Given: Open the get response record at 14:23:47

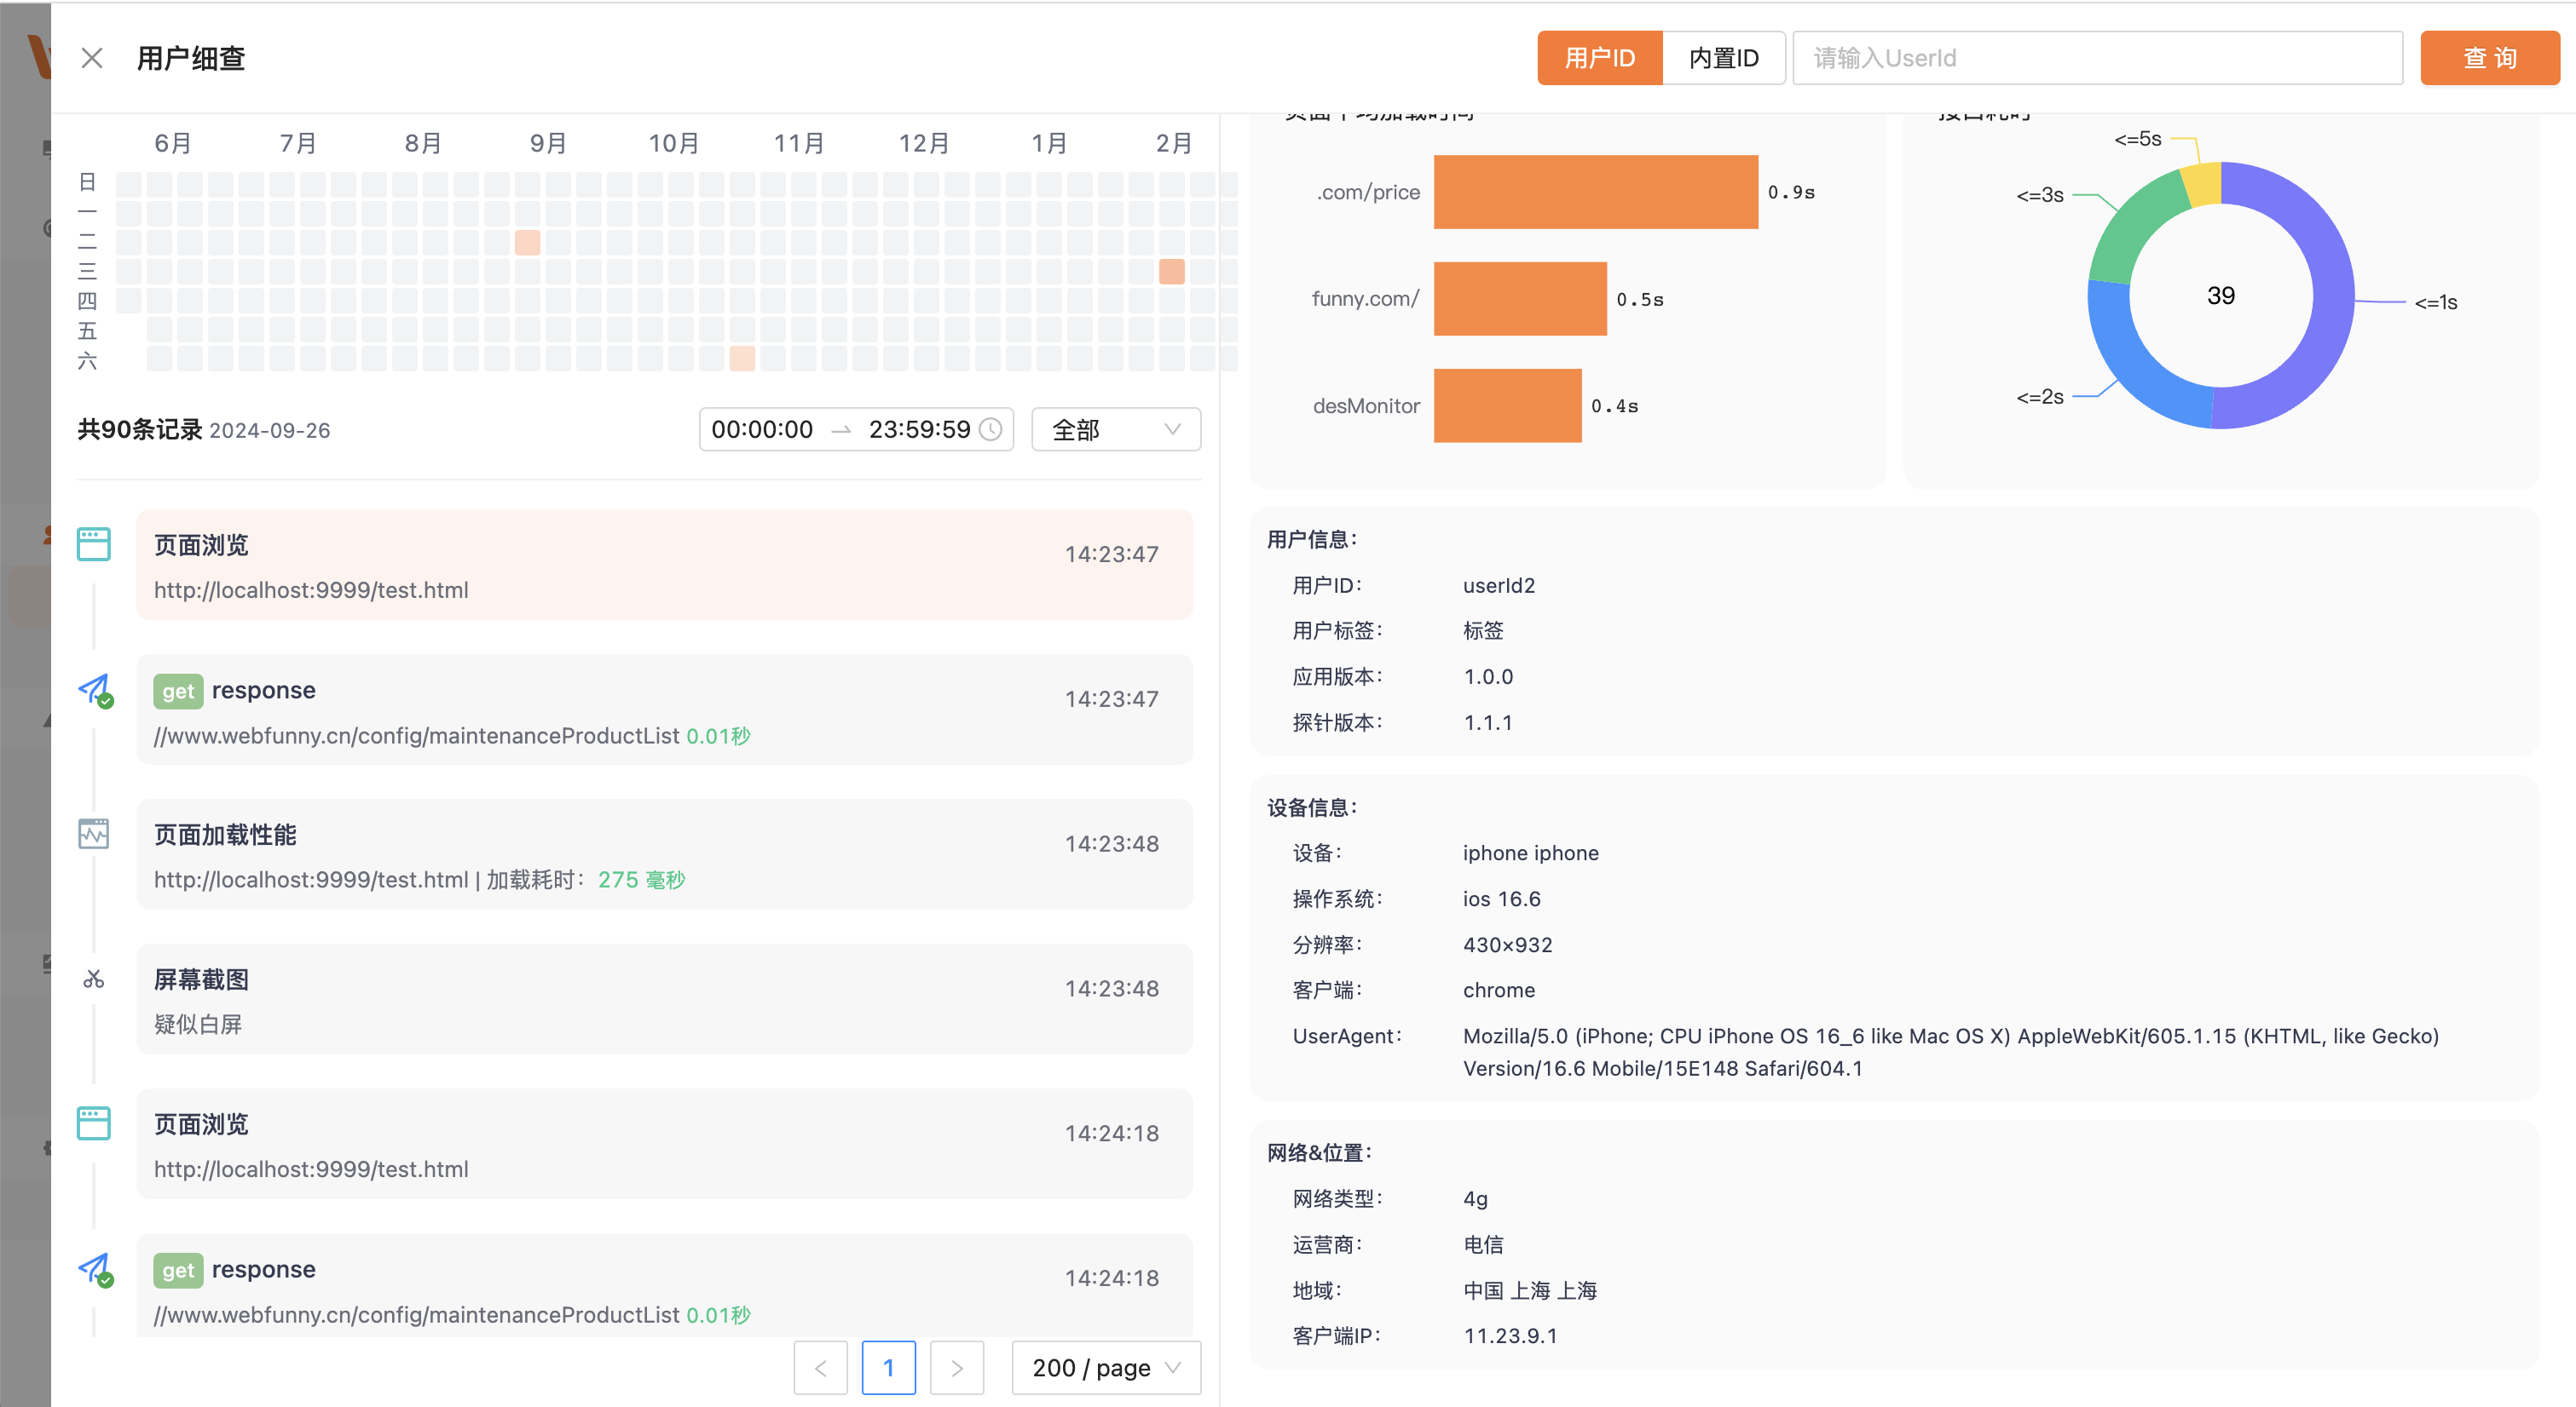Looking at the screenshot, I should pyautogui.click(x=664, y=709).
